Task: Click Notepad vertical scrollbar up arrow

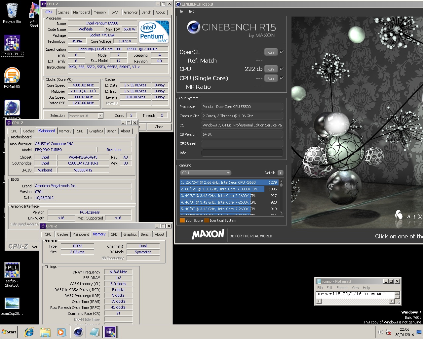Action: [x=398, y=293]
